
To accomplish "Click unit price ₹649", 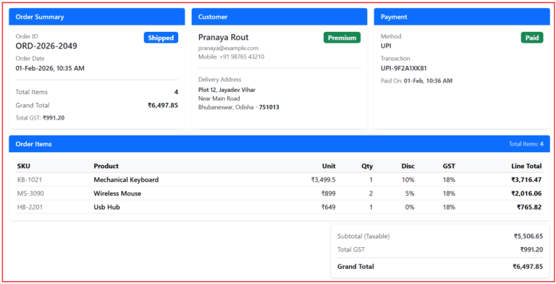I will 329,207.
